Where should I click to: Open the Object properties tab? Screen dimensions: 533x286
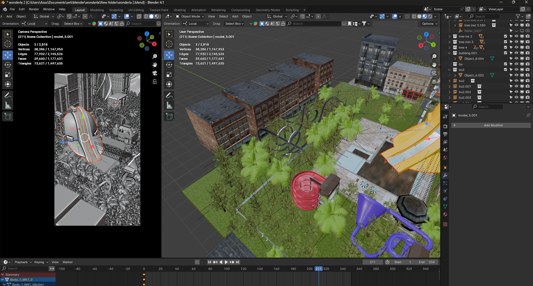coord(445,168)
